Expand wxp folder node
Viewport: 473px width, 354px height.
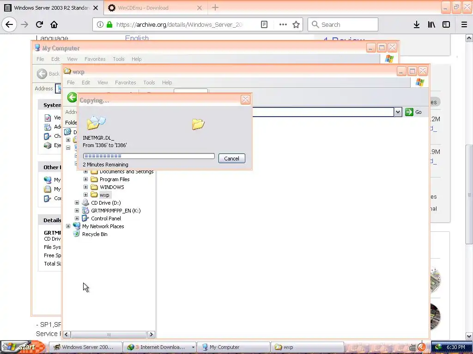(85, 195)
